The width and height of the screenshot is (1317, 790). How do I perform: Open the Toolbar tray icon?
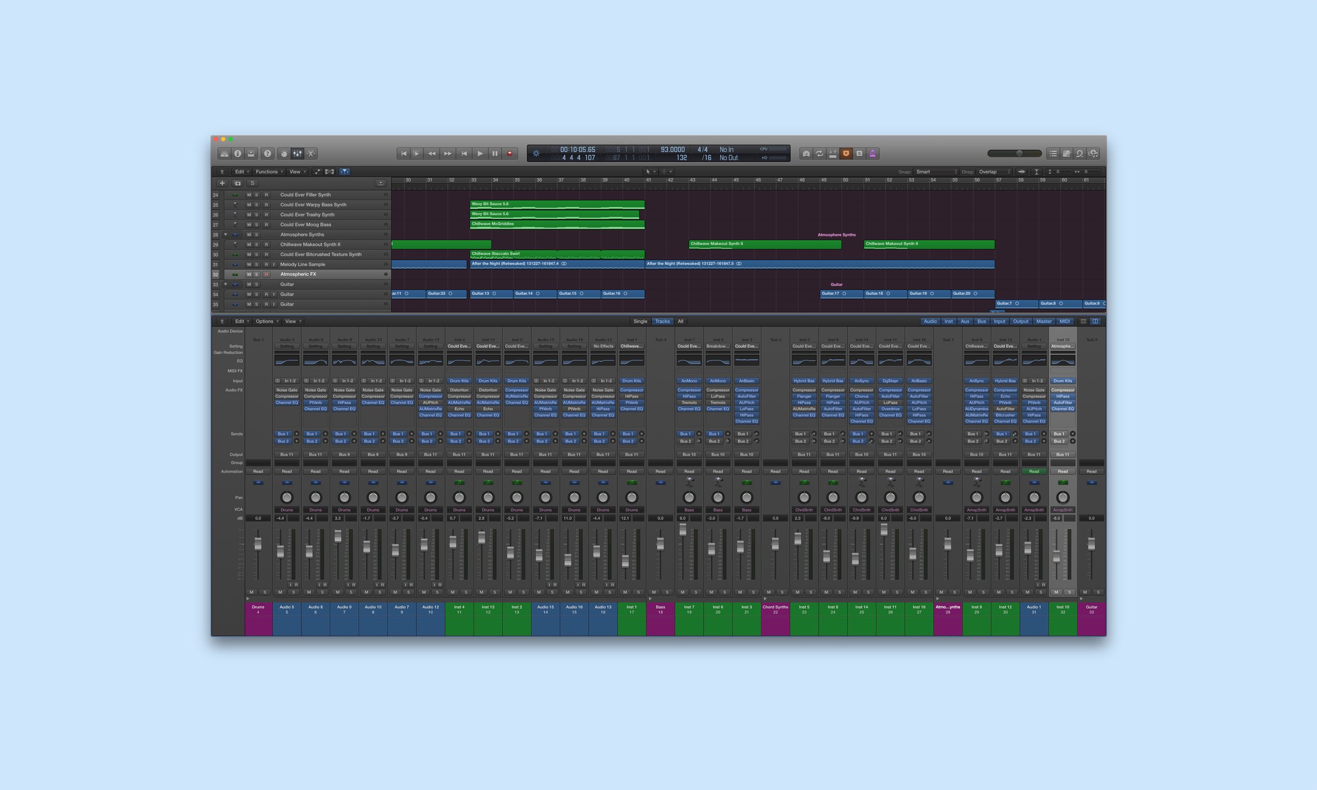coord(251,153)
